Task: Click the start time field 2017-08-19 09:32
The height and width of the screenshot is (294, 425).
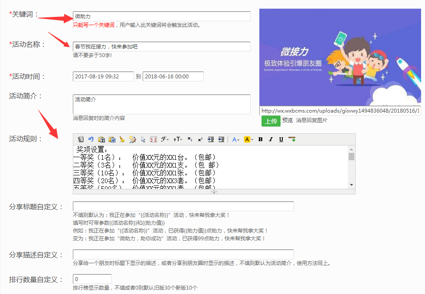Action: click(103, 76)
